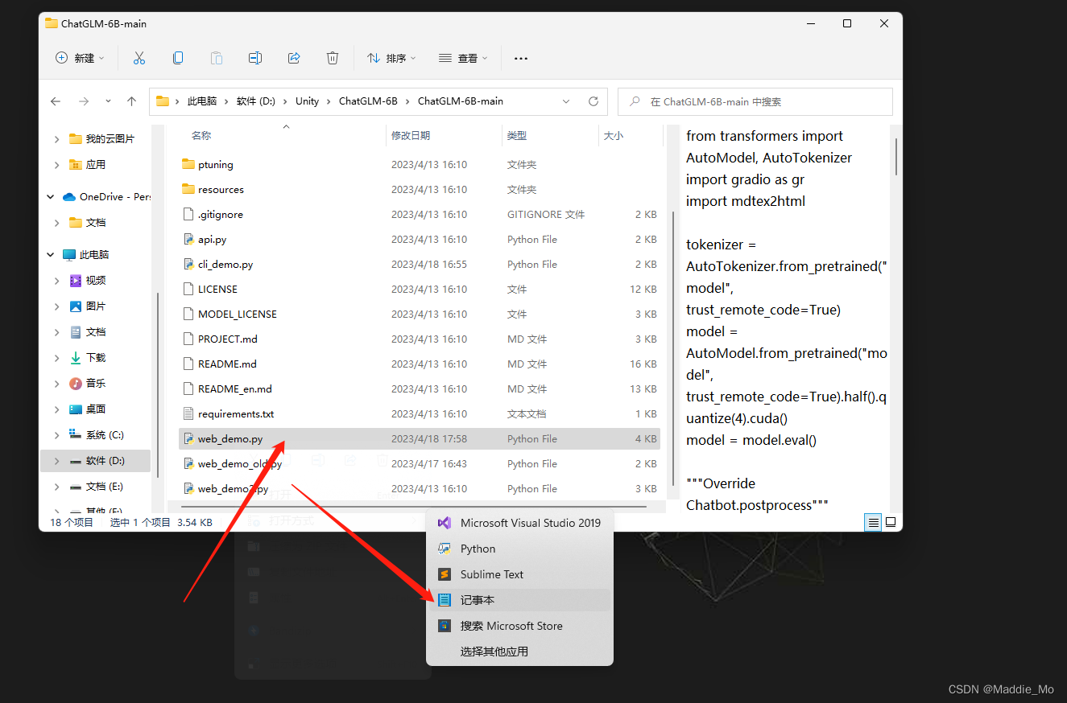Expand 视频 in navigation pane
1067x703 pixels.
pyautogui.click(x=56, y=281)
